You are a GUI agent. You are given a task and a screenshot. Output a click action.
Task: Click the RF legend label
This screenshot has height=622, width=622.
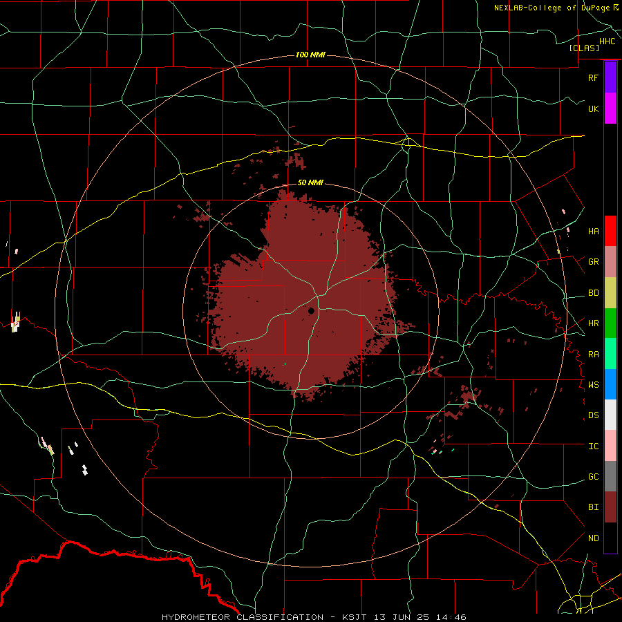click(593, 77)
